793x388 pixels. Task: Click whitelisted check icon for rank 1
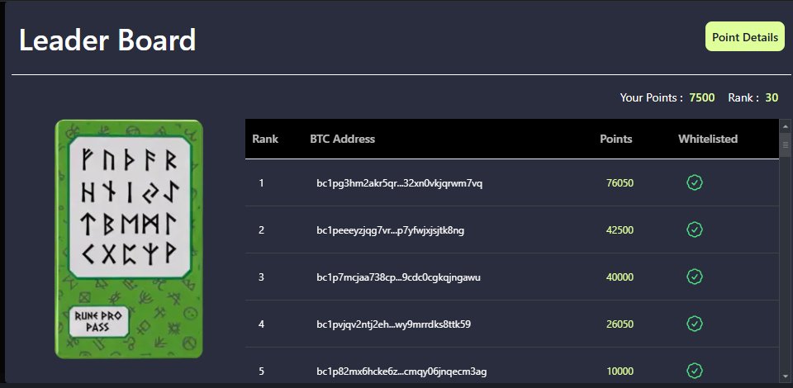[x=695, y=182]
